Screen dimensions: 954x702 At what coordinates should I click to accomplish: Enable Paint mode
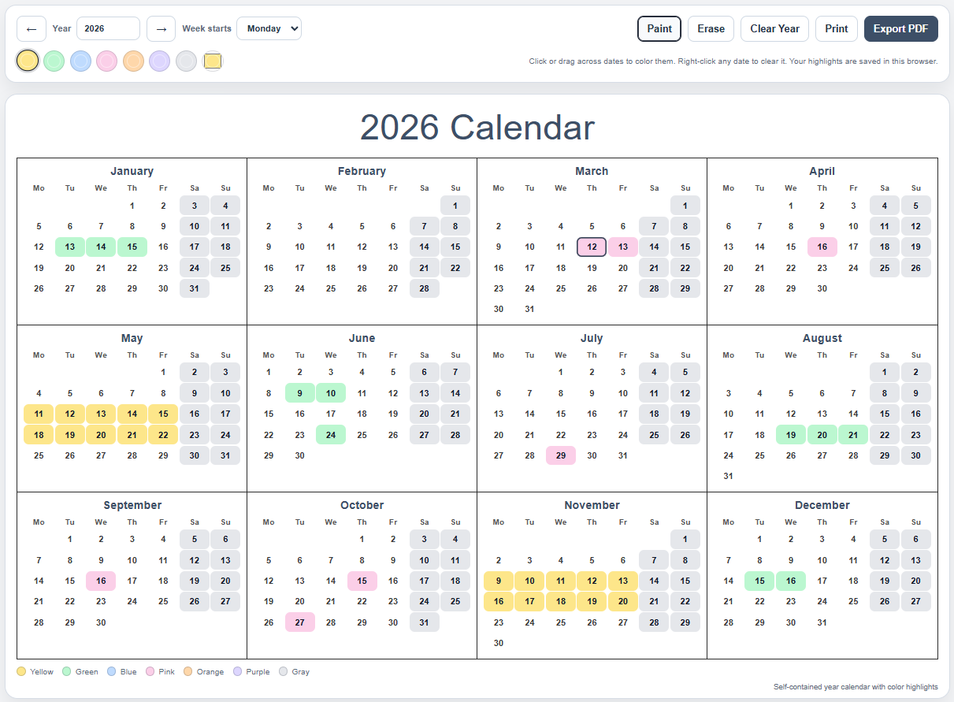659,28
